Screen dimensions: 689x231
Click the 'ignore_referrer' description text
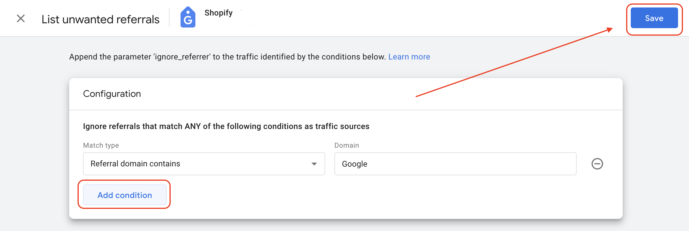[x=227, y=57]
